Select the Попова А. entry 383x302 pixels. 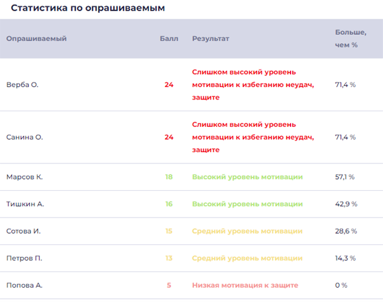click(24, 285)
